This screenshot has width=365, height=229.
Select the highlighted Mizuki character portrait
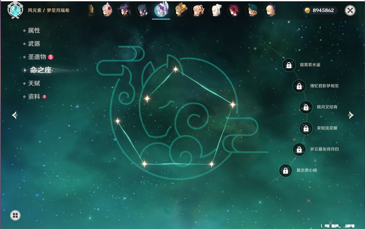[x=161, y=10]
